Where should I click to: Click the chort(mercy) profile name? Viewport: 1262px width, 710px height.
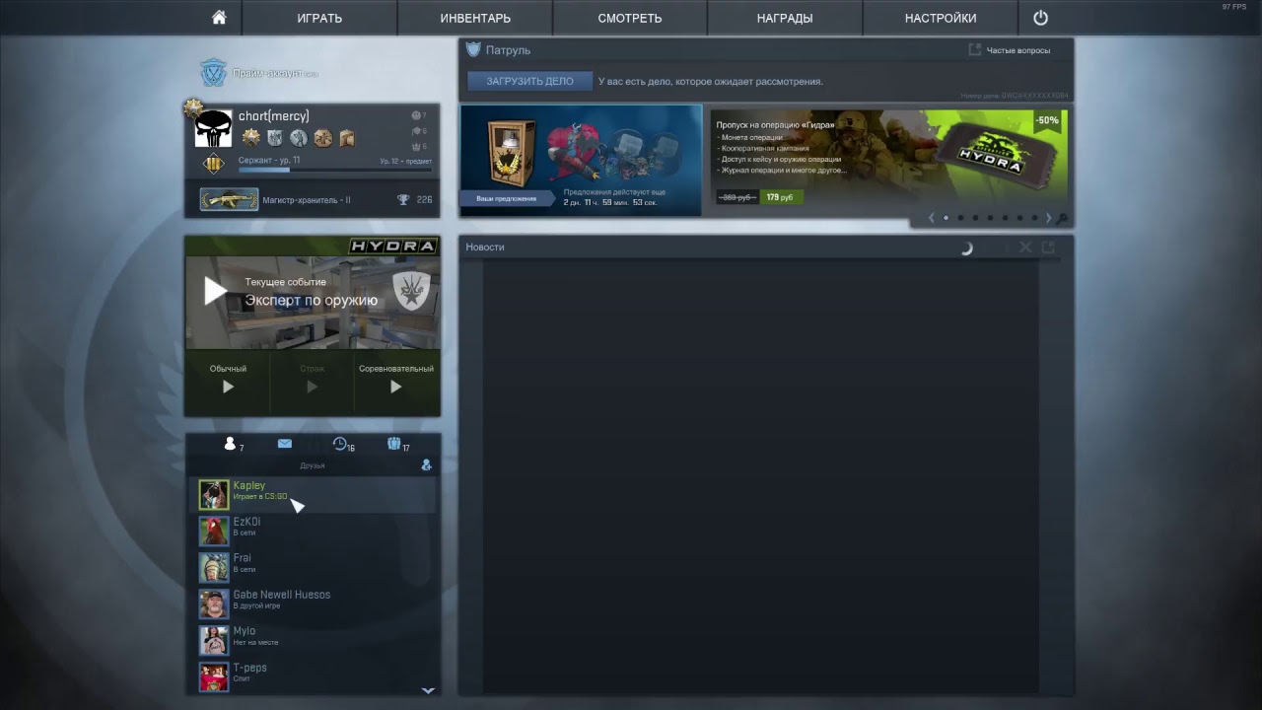tap(273, 116)
